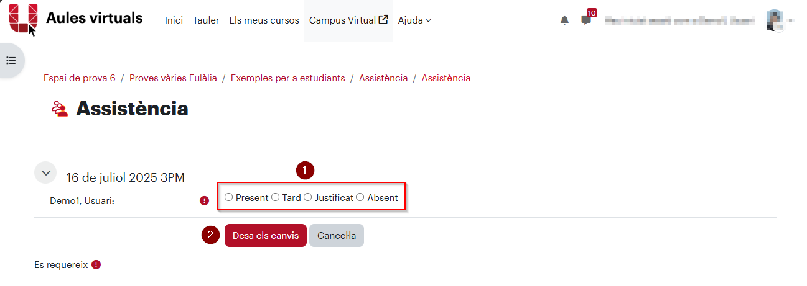Mark the user as Absent
Screen dimensions: 807x286
(360, 197)
